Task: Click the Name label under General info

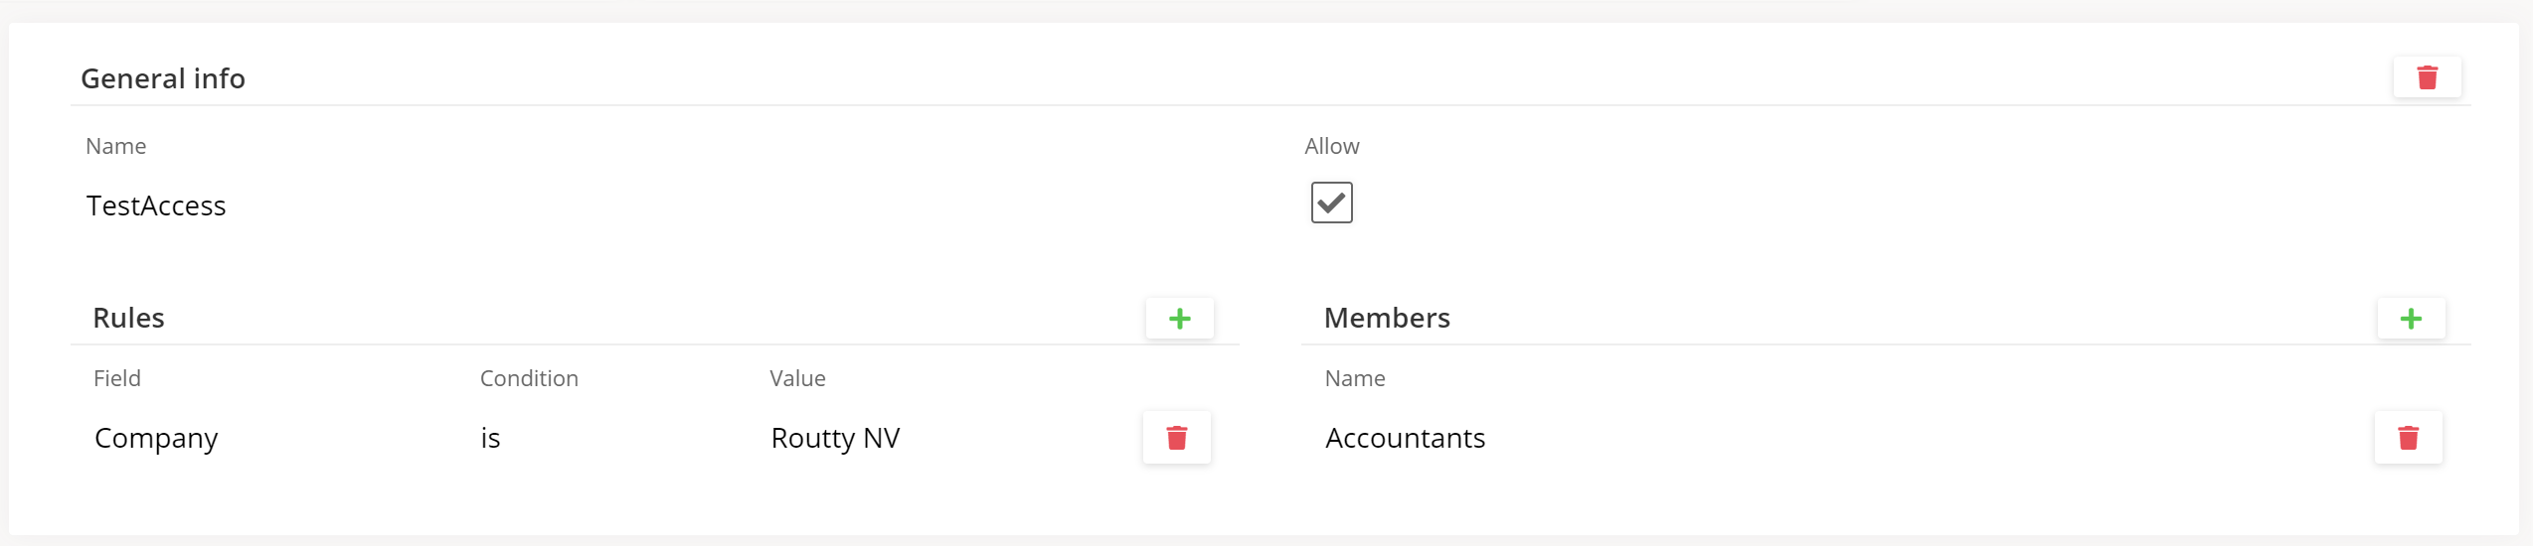Action: [116, 146]
